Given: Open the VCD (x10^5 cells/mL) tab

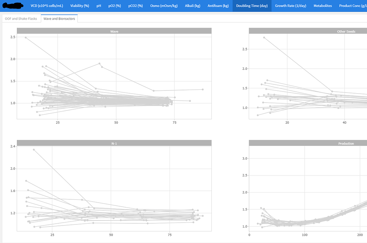Looking at the screenshot, I should [47, 6].
